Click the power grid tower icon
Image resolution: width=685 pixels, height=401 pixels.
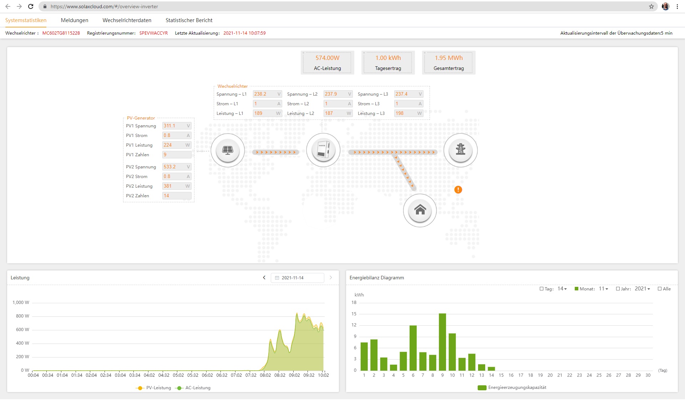click(x=460, y=150)
